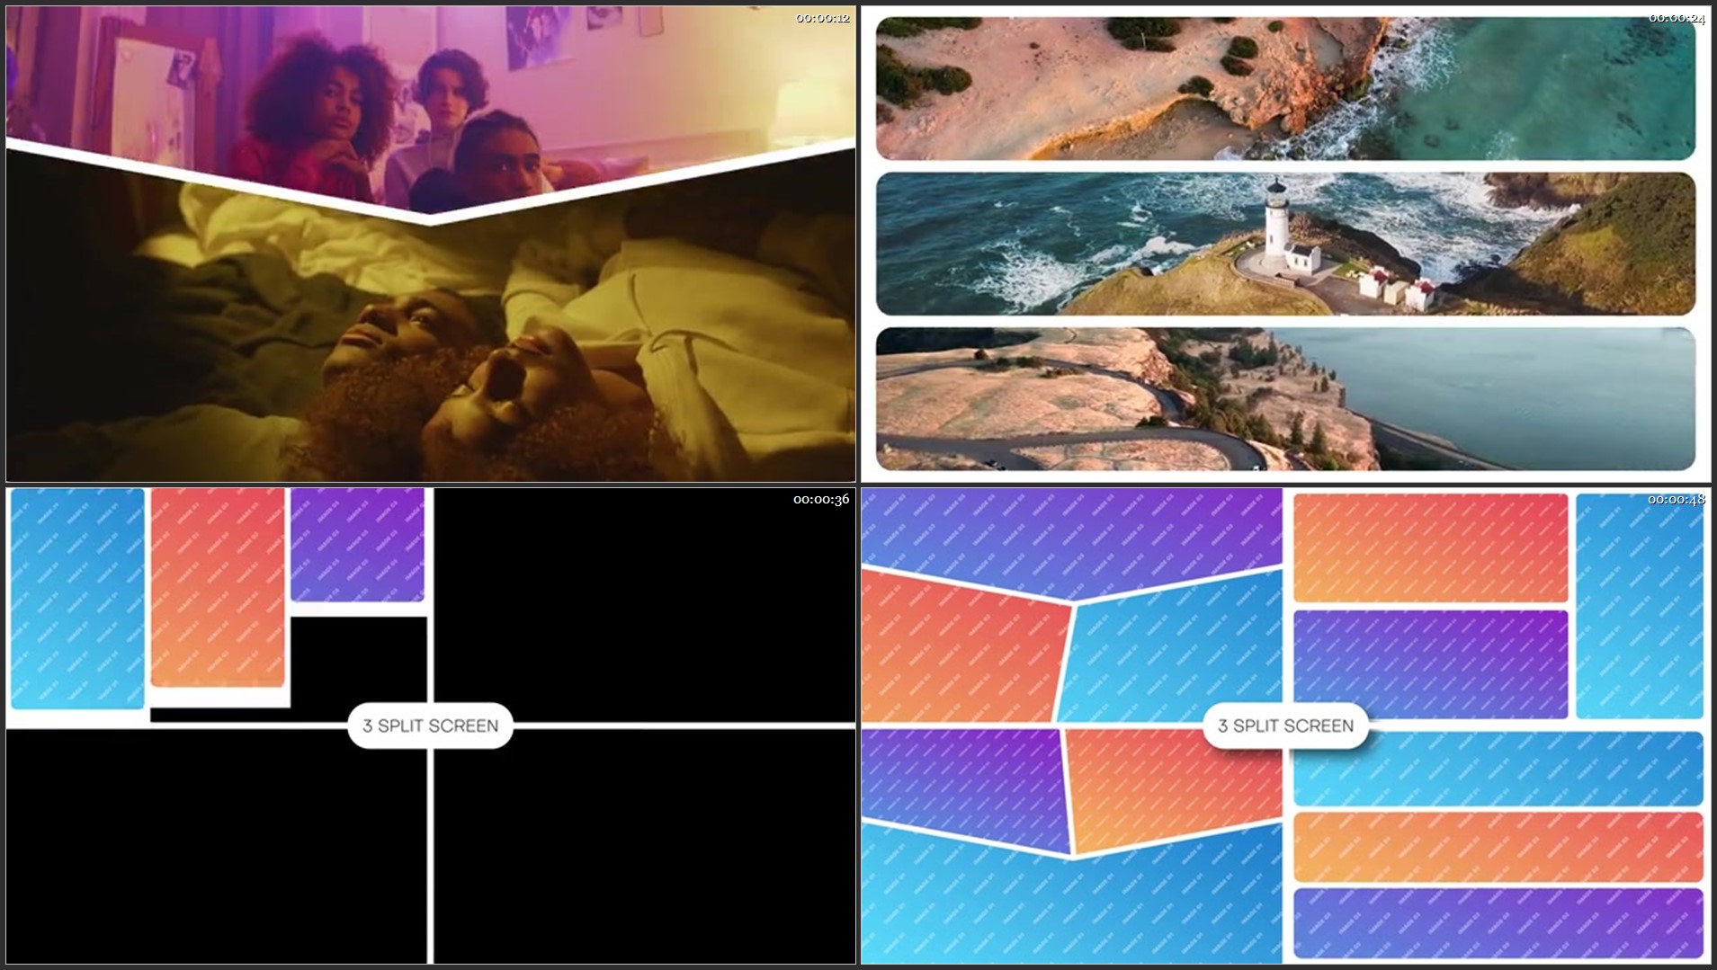The height and width of the screenshot is (970, 1717).
Task: Click the bottommost wide purple bar placeholder
Action: pyautogui.click(x=1498, y=923)
